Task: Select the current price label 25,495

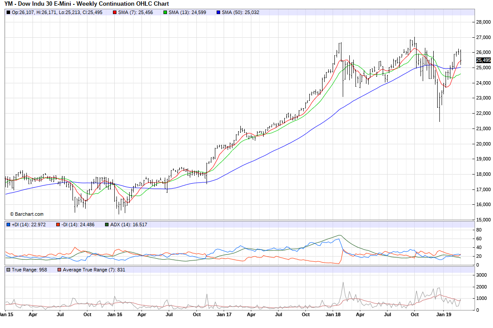Action: tap(483, 61)
